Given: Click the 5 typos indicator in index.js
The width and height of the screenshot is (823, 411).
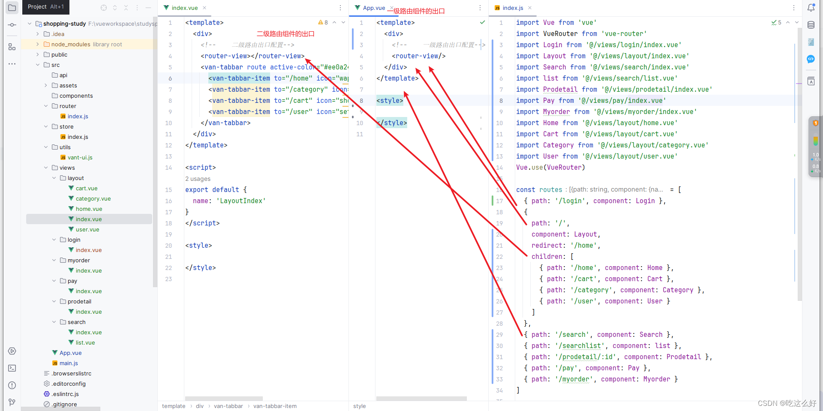Looking at the screenshot, I should (776, 22).
